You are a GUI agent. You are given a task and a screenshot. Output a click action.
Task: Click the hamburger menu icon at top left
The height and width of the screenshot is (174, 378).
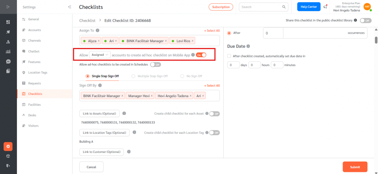pos(8,7)
